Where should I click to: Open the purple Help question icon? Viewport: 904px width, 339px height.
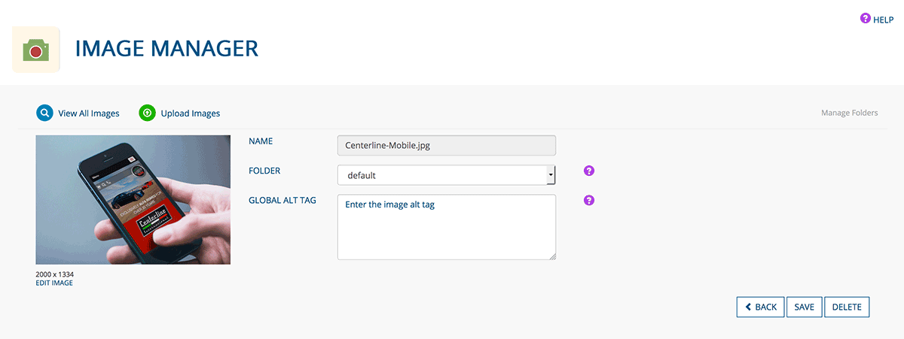[865, 19]
